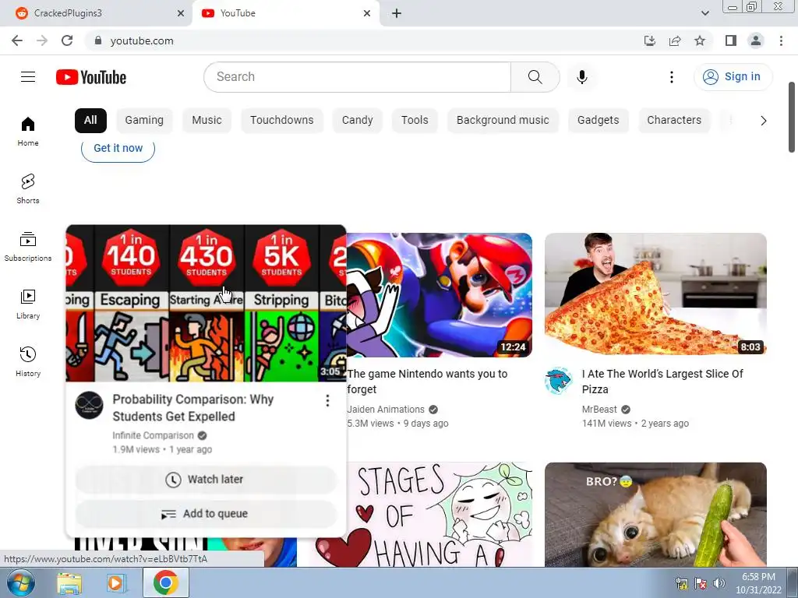The image size is (798, 598).
Task: Go to Home in the sidebar
Action: 28,132
